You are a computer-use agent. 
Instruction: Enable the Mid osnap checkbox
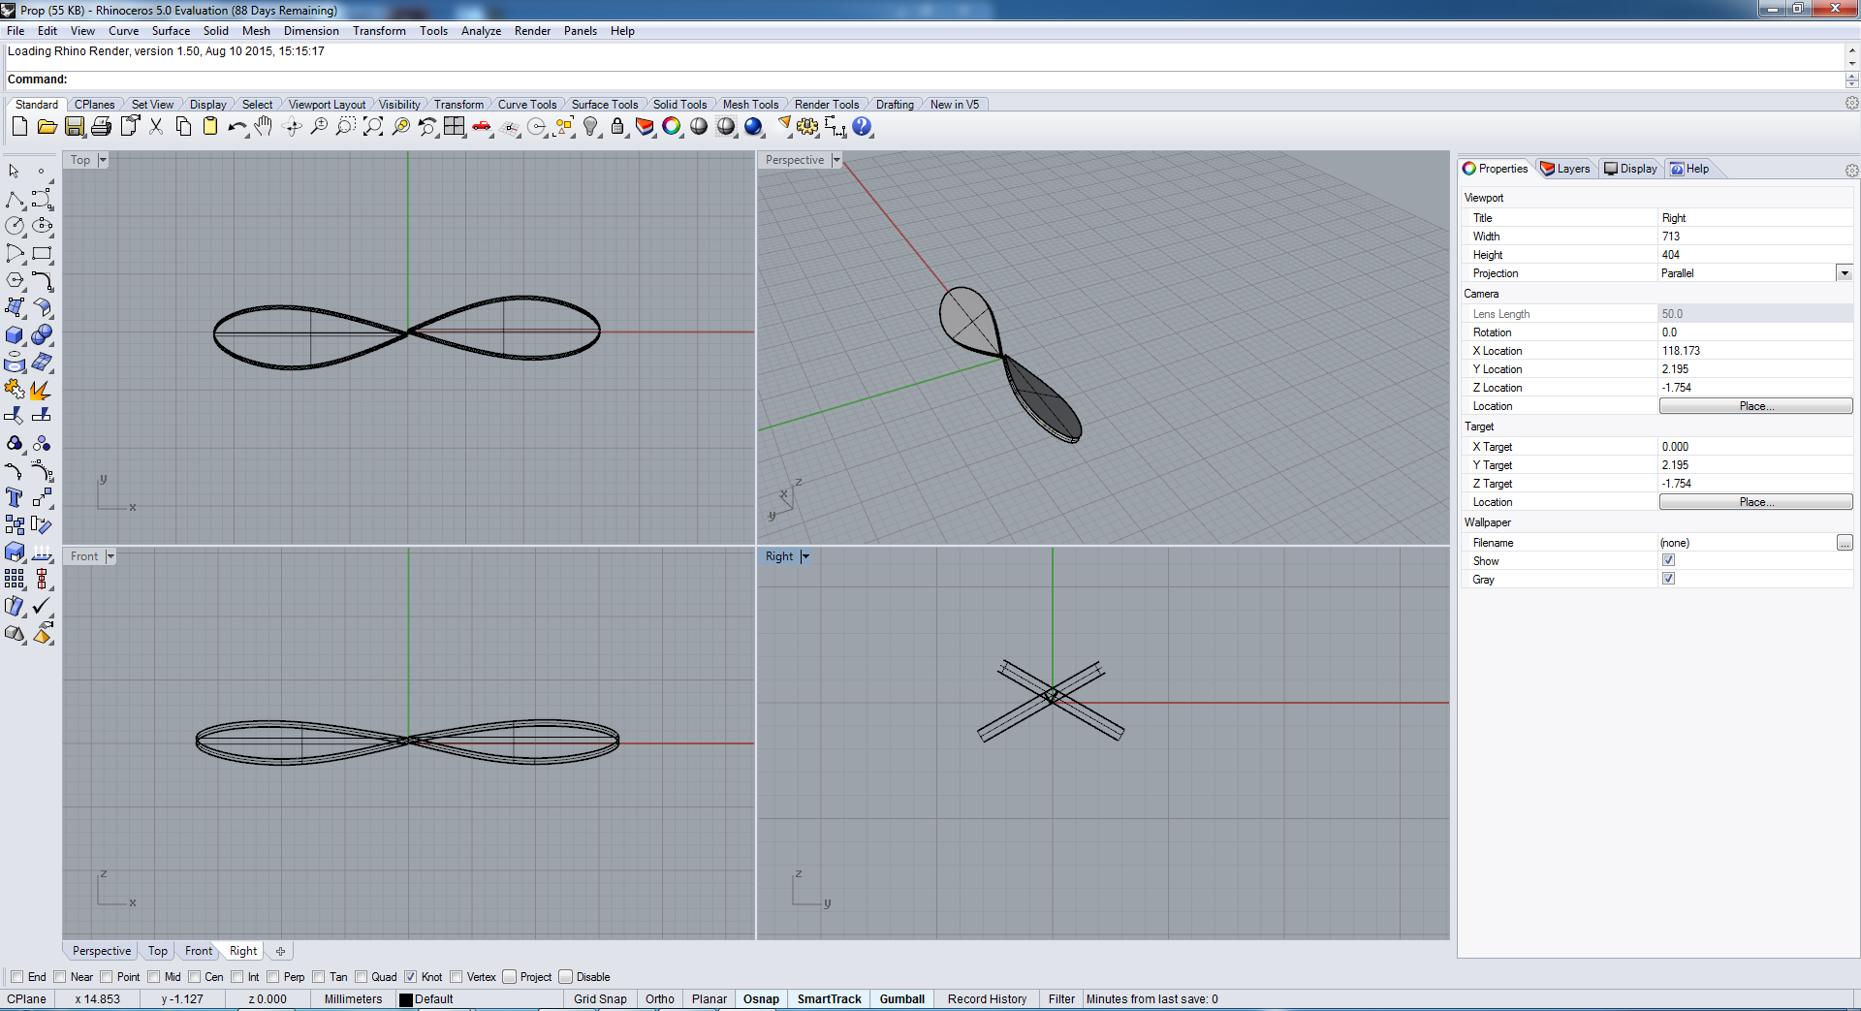(x=154, y=977)
